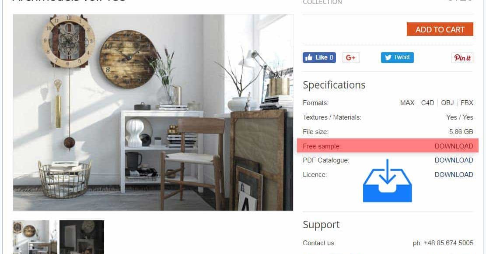Download the Licence file
The height and width of the screenshot is (254, 486).
pyautogui.click(x=454, y=175)
